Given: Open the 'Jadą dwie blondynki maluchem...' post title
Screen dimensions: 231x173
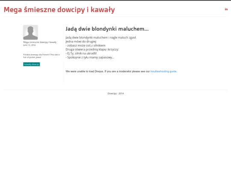Looking at the screenshot, I should [107, 29].
